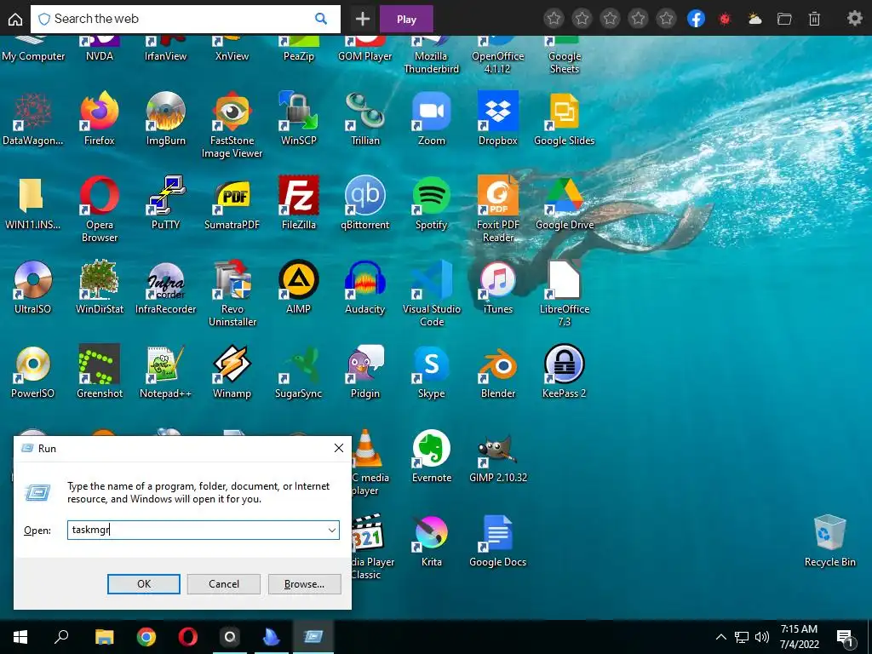Click the iTunes desktop icon
This screenshot has width=872, height=654.
(497, 288)
